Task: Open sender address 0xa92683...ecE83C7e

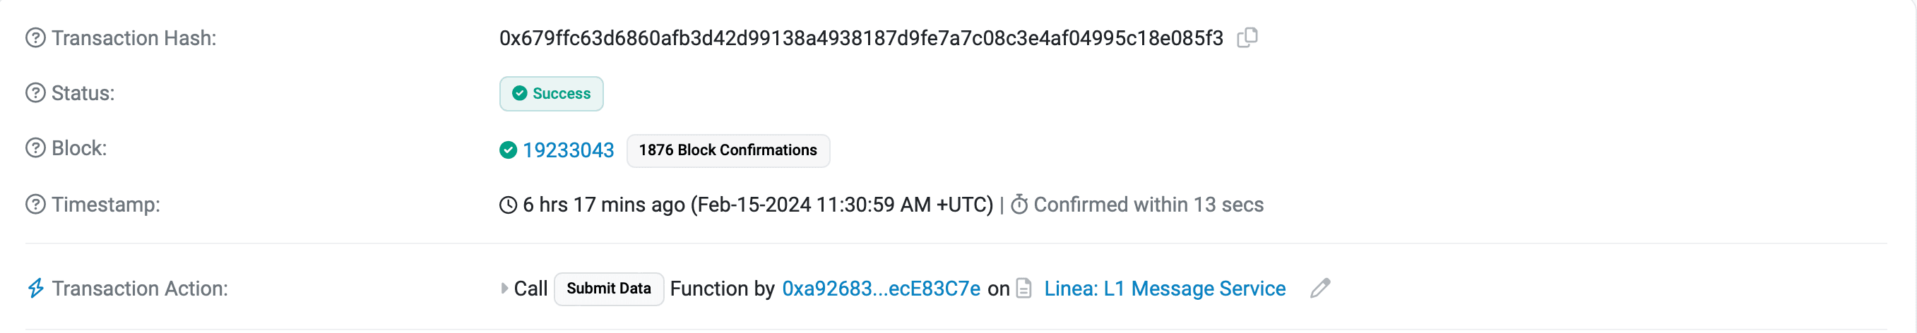Action: point(880,289)
